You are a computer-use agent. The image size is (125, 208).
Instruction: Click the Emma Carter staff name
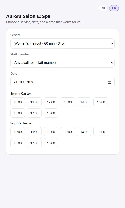[21, 94]
